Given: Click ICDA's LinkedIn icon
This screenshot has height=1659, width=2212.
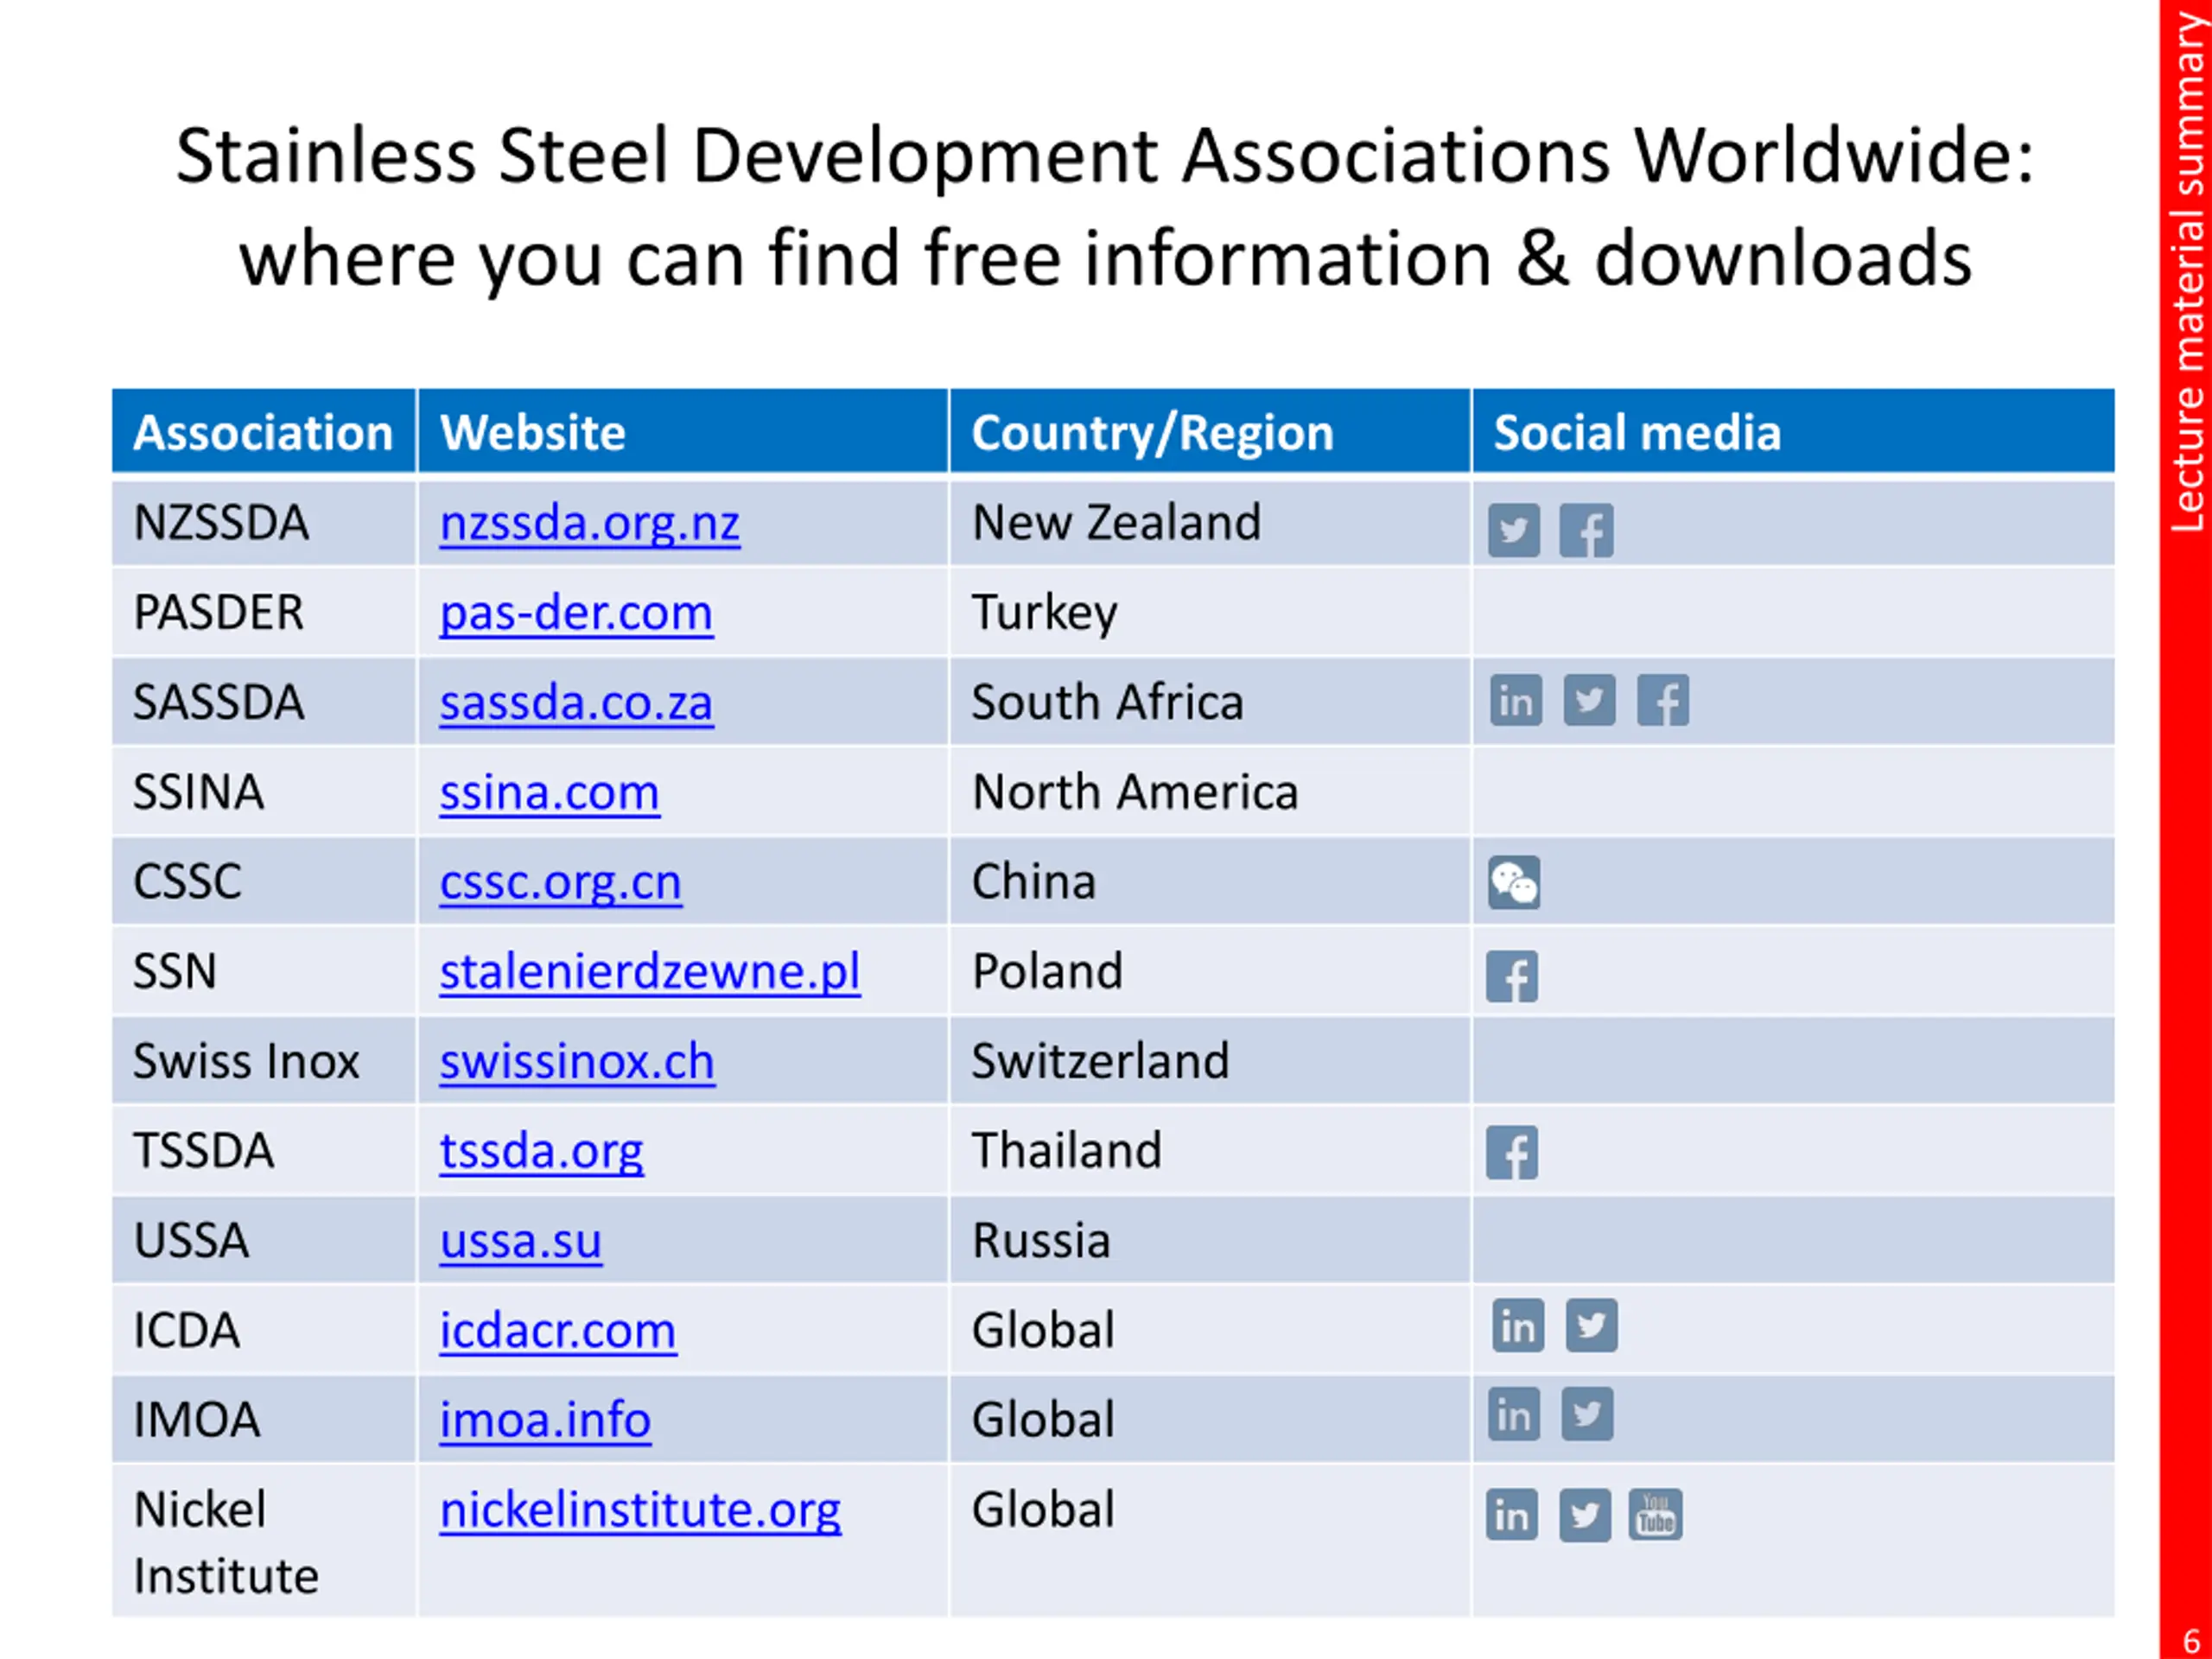Looking at the screenshot, I should pyautogui.click(x=1518, y=1326).
